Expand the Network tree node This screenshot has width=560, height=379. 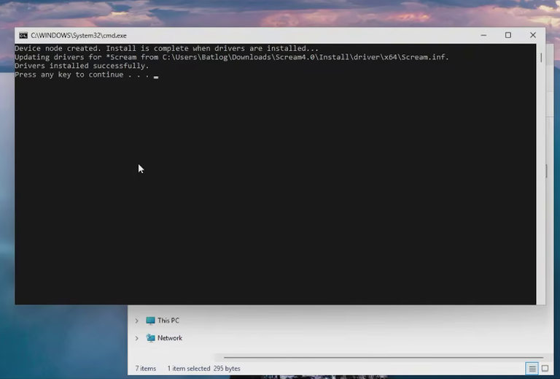(x=137, y=338)
